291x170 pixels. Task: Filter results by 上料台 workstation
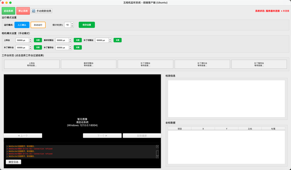click(32, 64)
